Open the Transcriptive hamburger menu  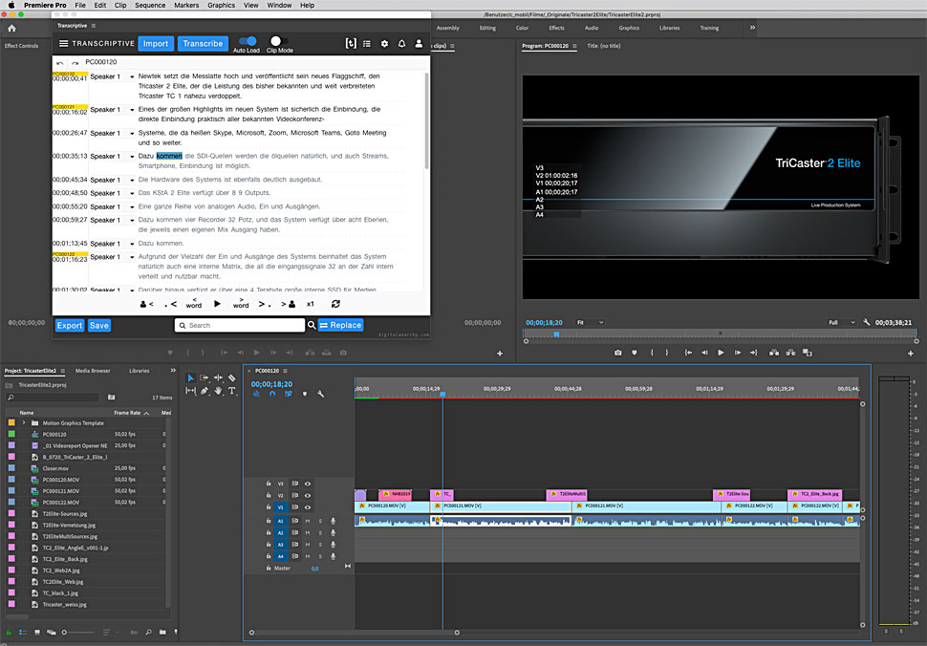click(64, 44)
